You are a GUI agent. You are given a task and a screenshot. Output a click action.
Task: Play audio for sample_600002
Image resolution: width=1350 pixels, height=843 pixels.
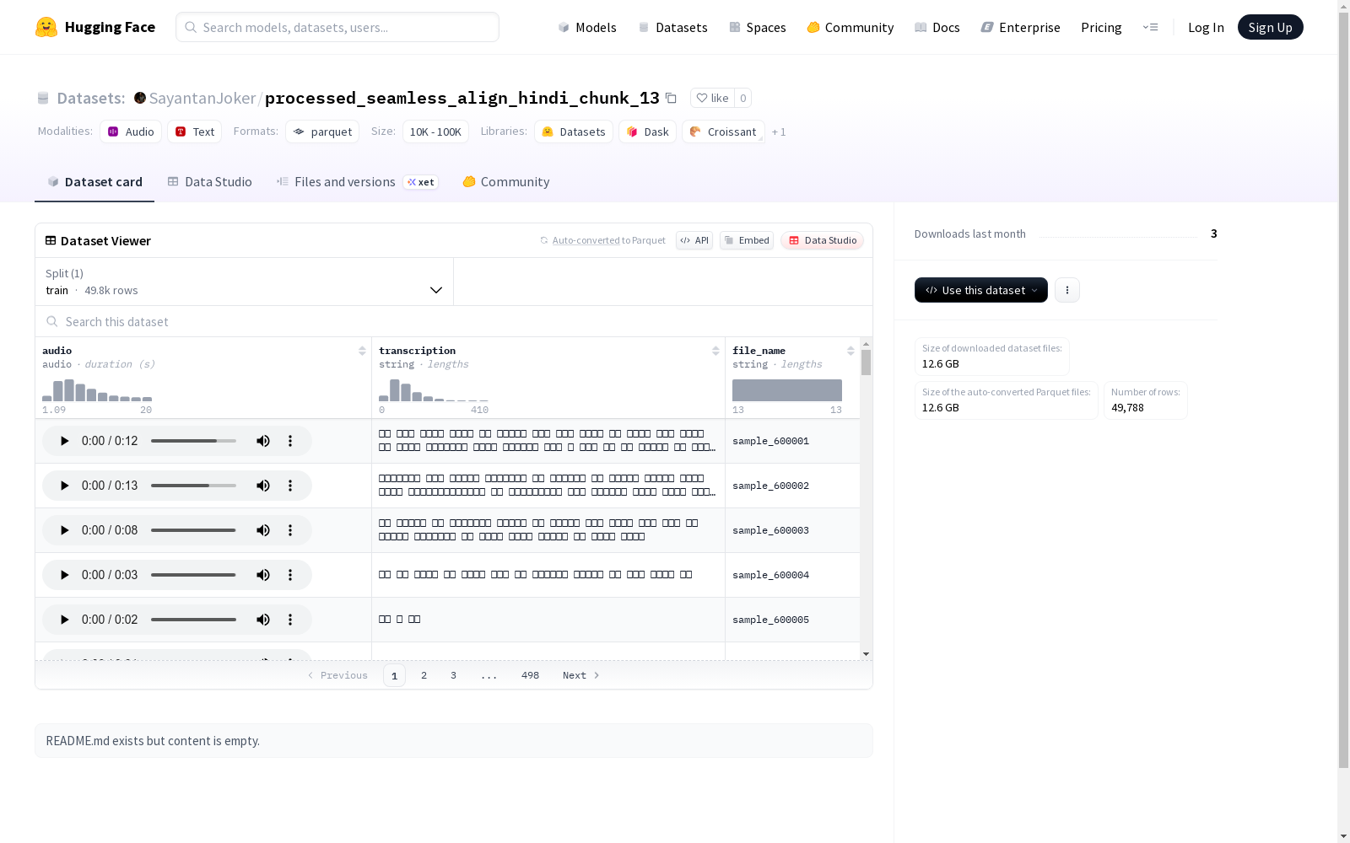64,486
